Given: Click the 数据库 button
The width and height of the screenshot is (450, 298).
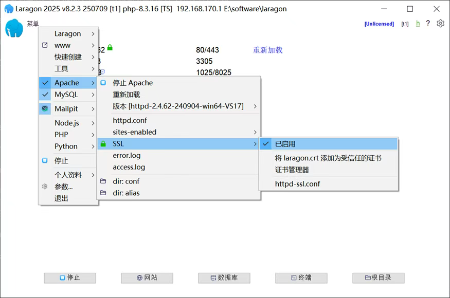Looking at the screenshot, I should click(224, 277).
